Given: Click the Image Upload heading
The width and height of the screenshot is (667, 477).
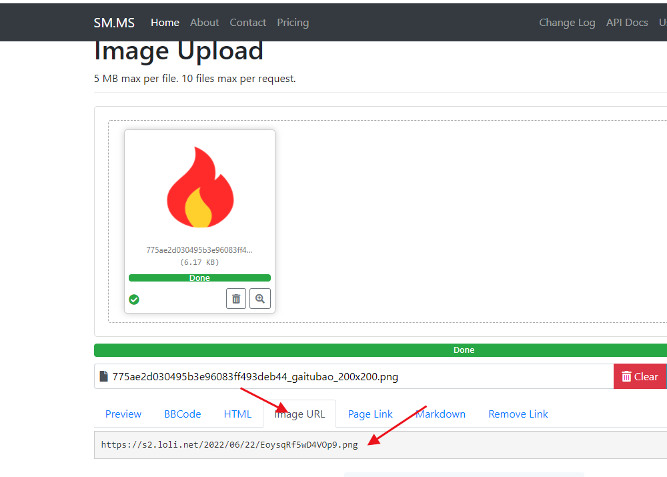Looking at the screenshot, I should pyautogui.click(x=178, y=51).
